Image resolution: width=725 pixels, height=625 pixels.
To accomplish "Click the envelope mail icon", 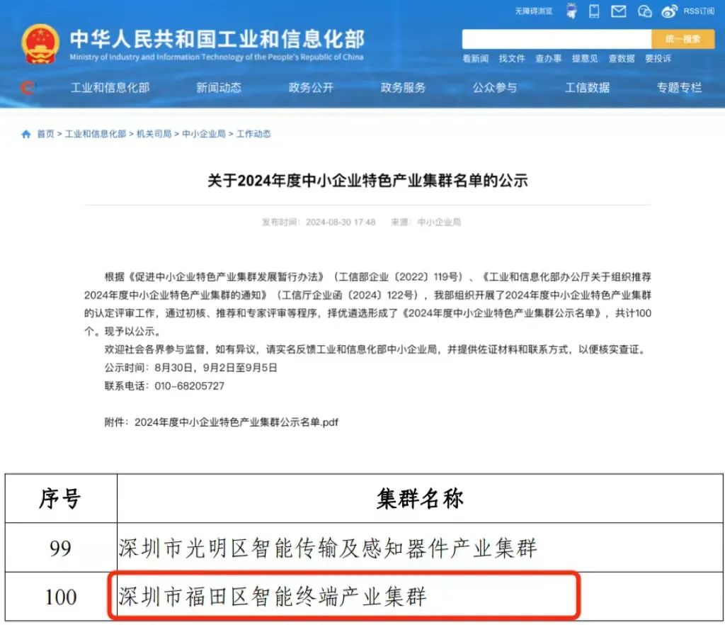I will [618, 11].
